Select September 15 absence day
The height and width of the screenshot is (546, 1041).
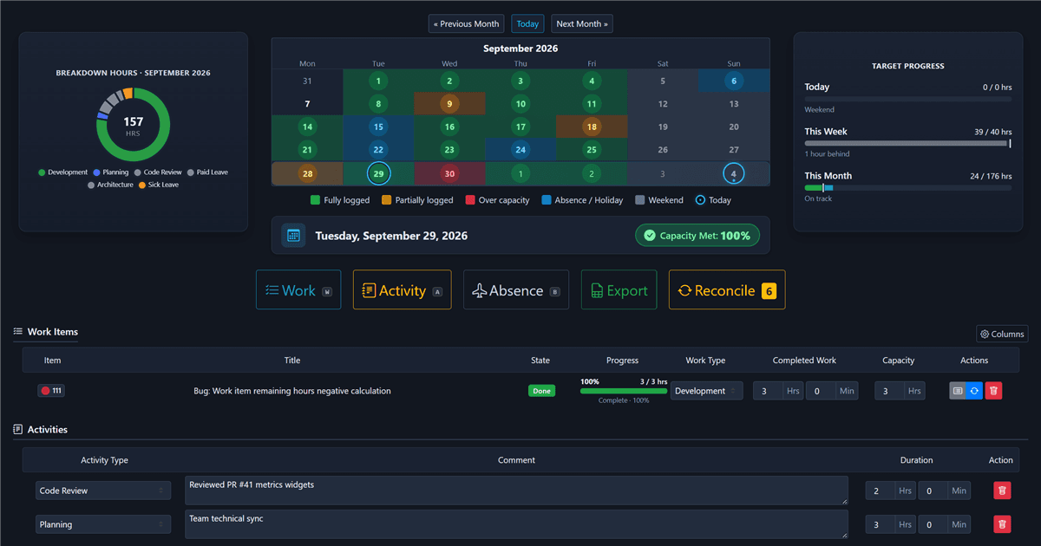pos(378,127)
